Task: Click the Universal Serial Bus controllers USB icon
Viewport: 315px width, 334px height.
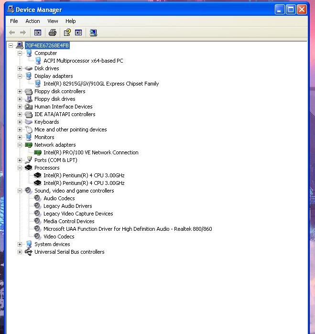Action: [29, 252]
